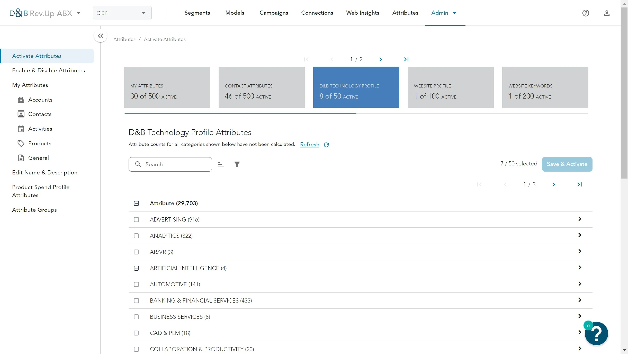
Task: Check the CAD & PLM (18) checkbox
Action: coord(136,333)
